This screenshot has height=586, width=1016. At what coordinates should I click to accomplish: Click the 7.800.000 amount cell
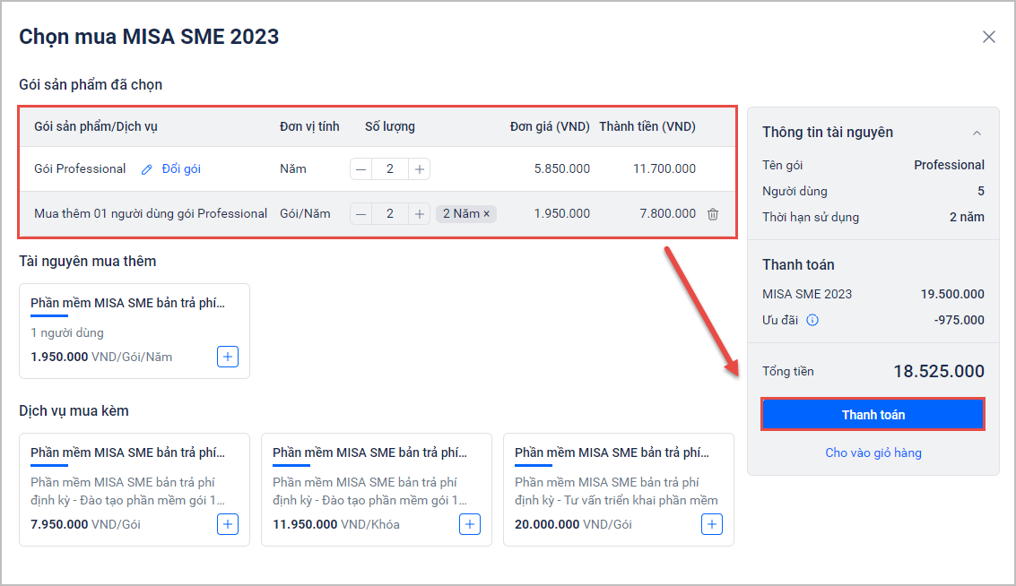667,213
